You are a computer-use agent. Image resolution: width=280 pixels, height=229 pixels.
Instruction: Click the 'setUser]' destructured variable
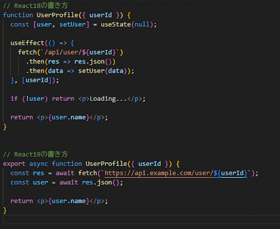74,24
